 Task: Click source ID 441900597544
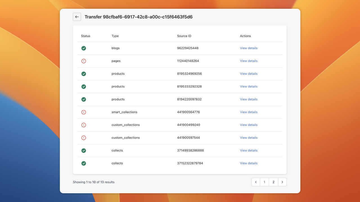click(x=188, y=138)
